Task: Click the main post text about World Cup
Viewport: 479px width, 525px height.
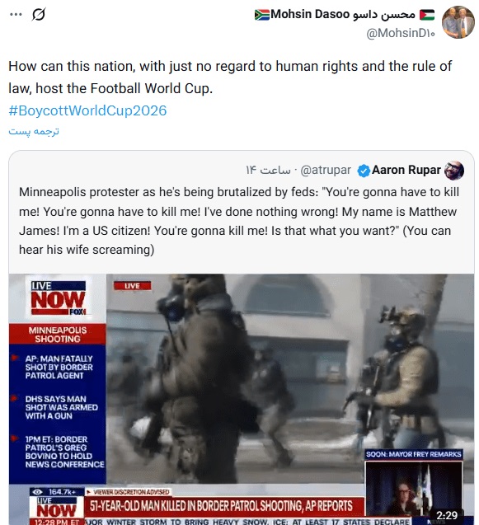Action: [x=230, y=77]
